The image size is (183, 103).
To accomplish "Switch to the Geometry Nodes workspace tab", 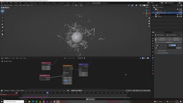I will click(x=96, y=3).
